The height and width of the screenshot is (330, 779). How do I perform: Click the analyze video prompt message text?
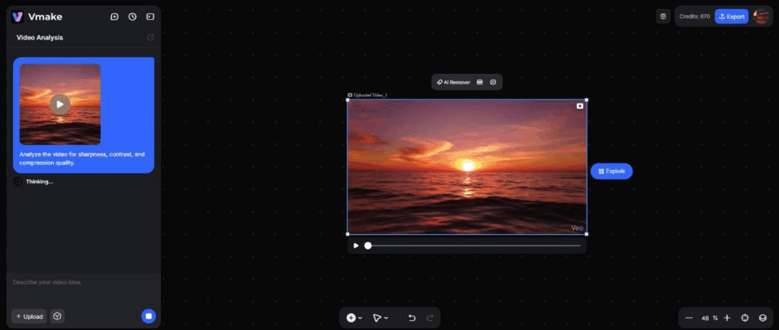tap(82, 158)
